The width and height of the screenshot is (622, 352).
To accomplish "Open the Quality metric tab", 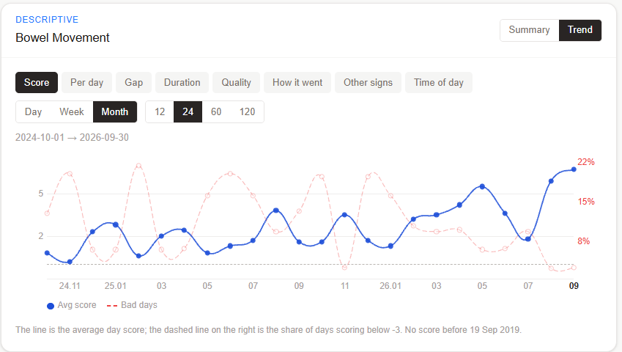I will [x=236, y=83].
